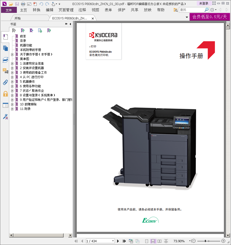Open the 文件 menu
The height and width of the screenshot is (245, 231).
9,10
